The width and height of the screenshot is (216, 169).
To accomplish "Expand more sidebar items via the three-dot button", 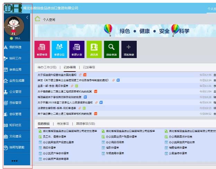I will [x=15, y=161].
